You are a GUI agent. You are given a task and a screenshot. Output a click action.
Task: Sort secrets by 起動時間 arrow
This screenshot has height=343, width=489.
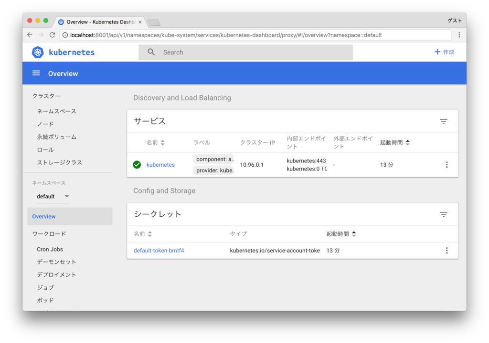click(x=354, y=234)
